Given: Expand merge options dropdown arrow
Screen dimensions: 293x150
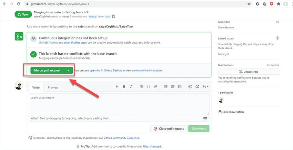Looking at the screenshot, I should pyautogui.click(x=68, y=70).
